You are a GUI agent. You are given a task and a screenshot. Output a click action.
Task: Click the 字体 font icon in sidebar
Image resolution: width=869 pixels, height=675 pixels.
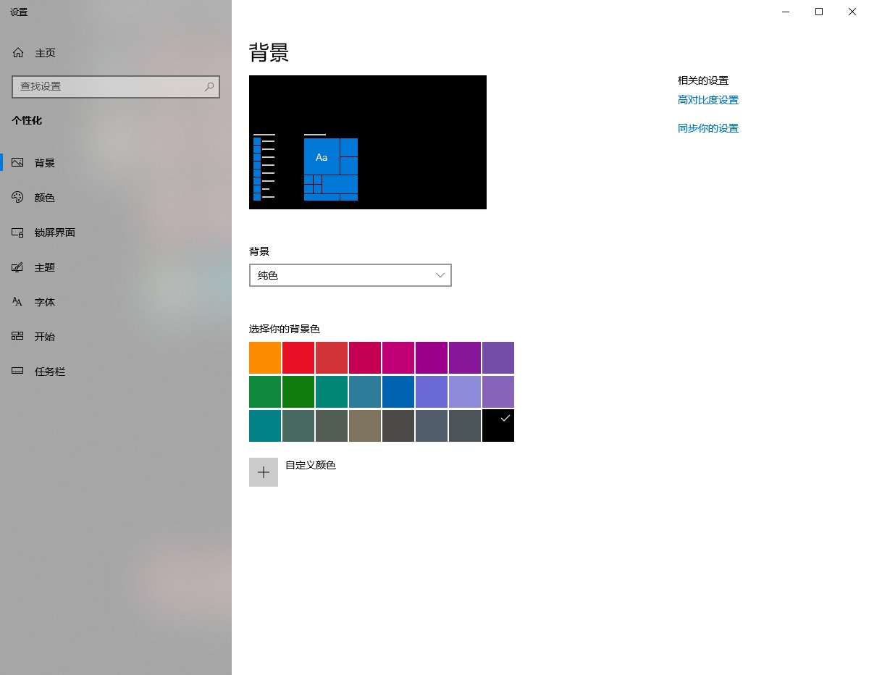18,302
